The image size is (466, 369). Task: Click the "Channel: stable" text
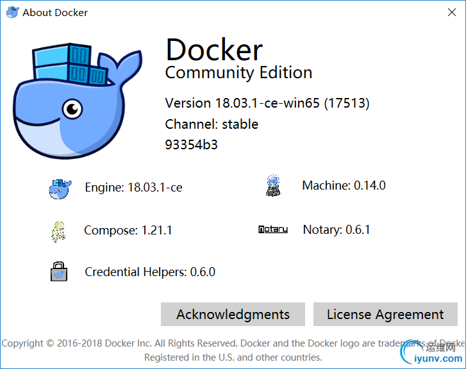coord(212,124)
